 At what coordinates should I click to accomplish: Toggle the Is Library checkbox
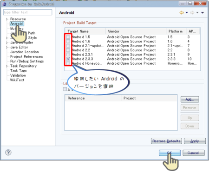click(65, 89)
